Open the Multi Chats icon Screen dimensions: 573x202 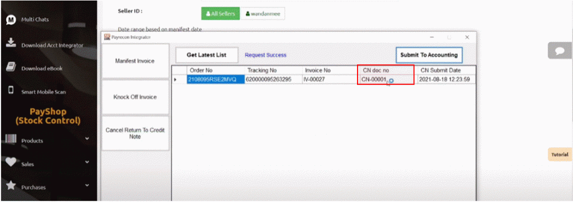(11, 20)
